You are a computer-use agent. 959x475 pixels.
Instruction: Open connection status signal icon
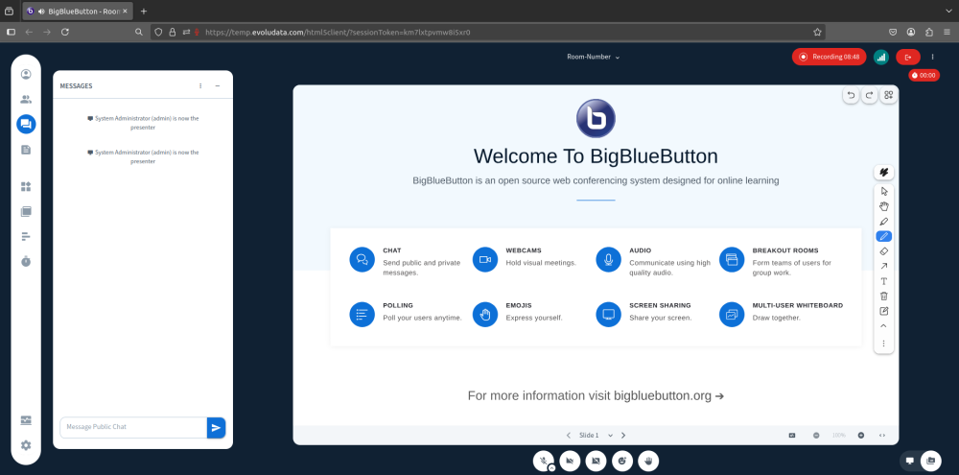[x=880, y=57]
